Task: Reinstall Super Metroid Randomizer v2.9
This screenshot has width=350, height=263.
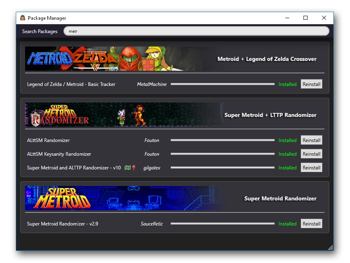Action: 312,223
